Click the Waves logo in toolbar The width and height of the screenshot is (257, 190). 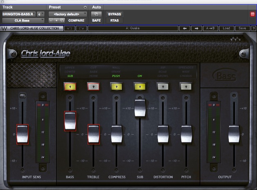pyautogui.click(x=4, y=29)
